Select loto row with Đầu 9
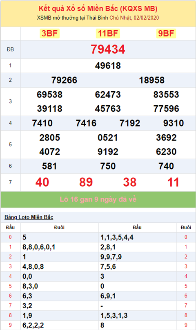Image resolution: width=196 pixels, height=330 pixels. point(98,325)
